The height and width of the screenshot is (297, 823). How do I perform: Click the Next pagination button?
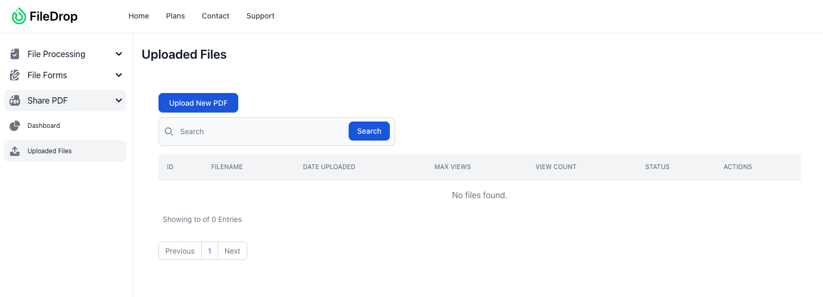232,251
